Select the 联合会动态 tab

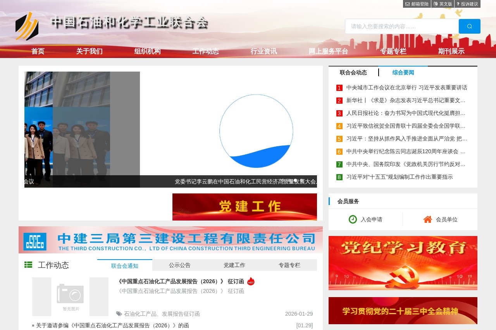[x=353, y=72]
